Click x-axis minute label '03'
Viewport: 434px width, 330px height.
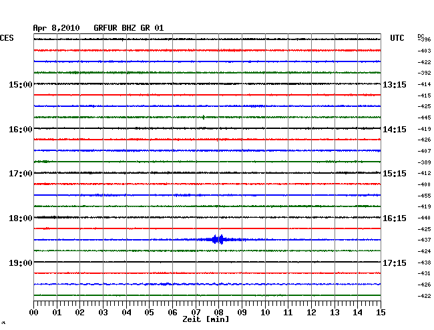[103, 313]
